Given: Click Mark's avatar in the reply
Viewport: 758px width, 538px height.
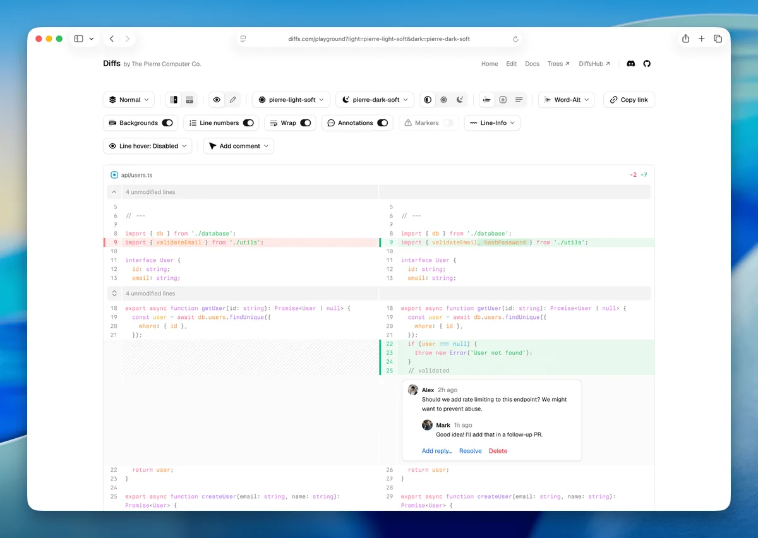Looking at the screenshot, I should (x=428, y=425).
